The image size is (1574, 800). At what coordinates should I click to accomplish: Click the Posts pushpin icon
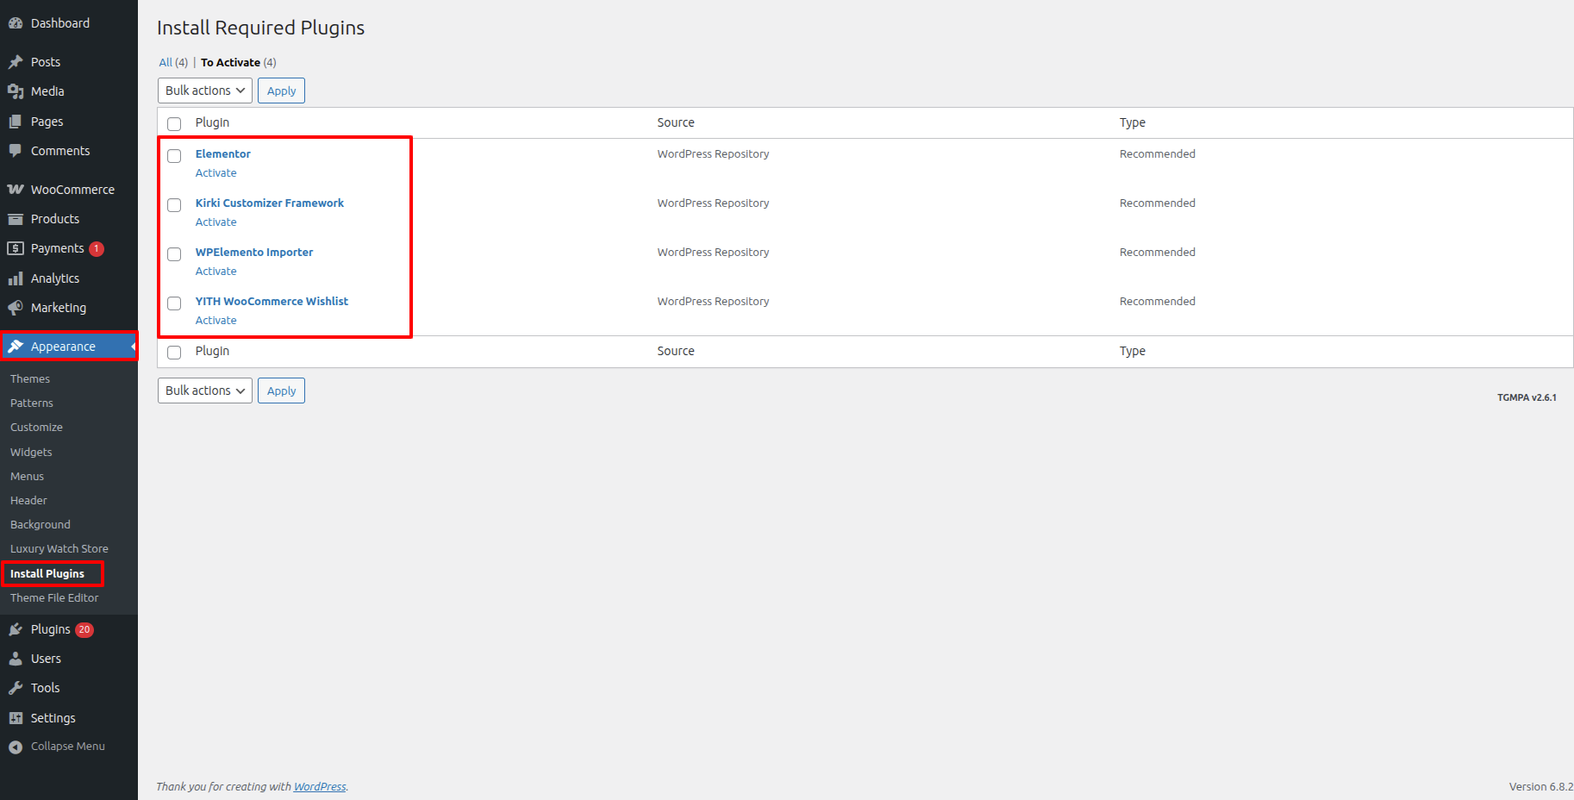click(x=16, y=62)
